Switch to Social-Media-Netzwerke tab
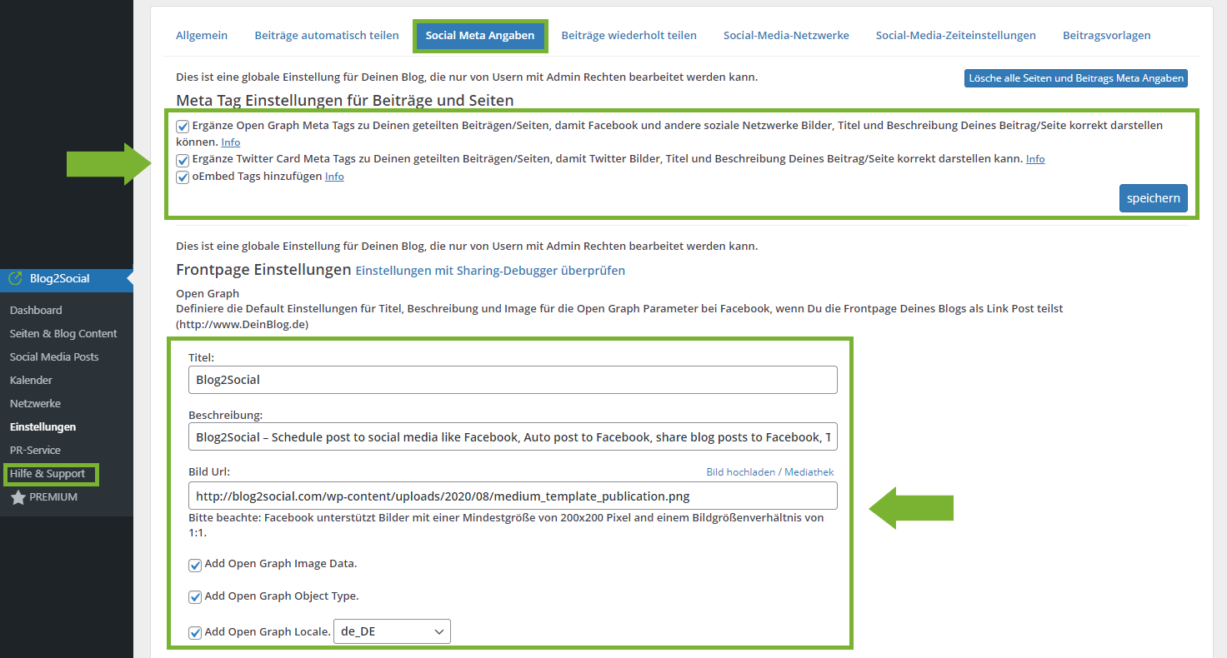 (786, 36)
